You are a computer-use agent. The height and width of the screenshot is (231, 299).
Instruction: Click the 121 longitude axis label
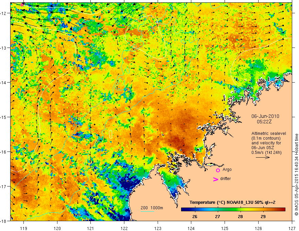coord(91,228)
